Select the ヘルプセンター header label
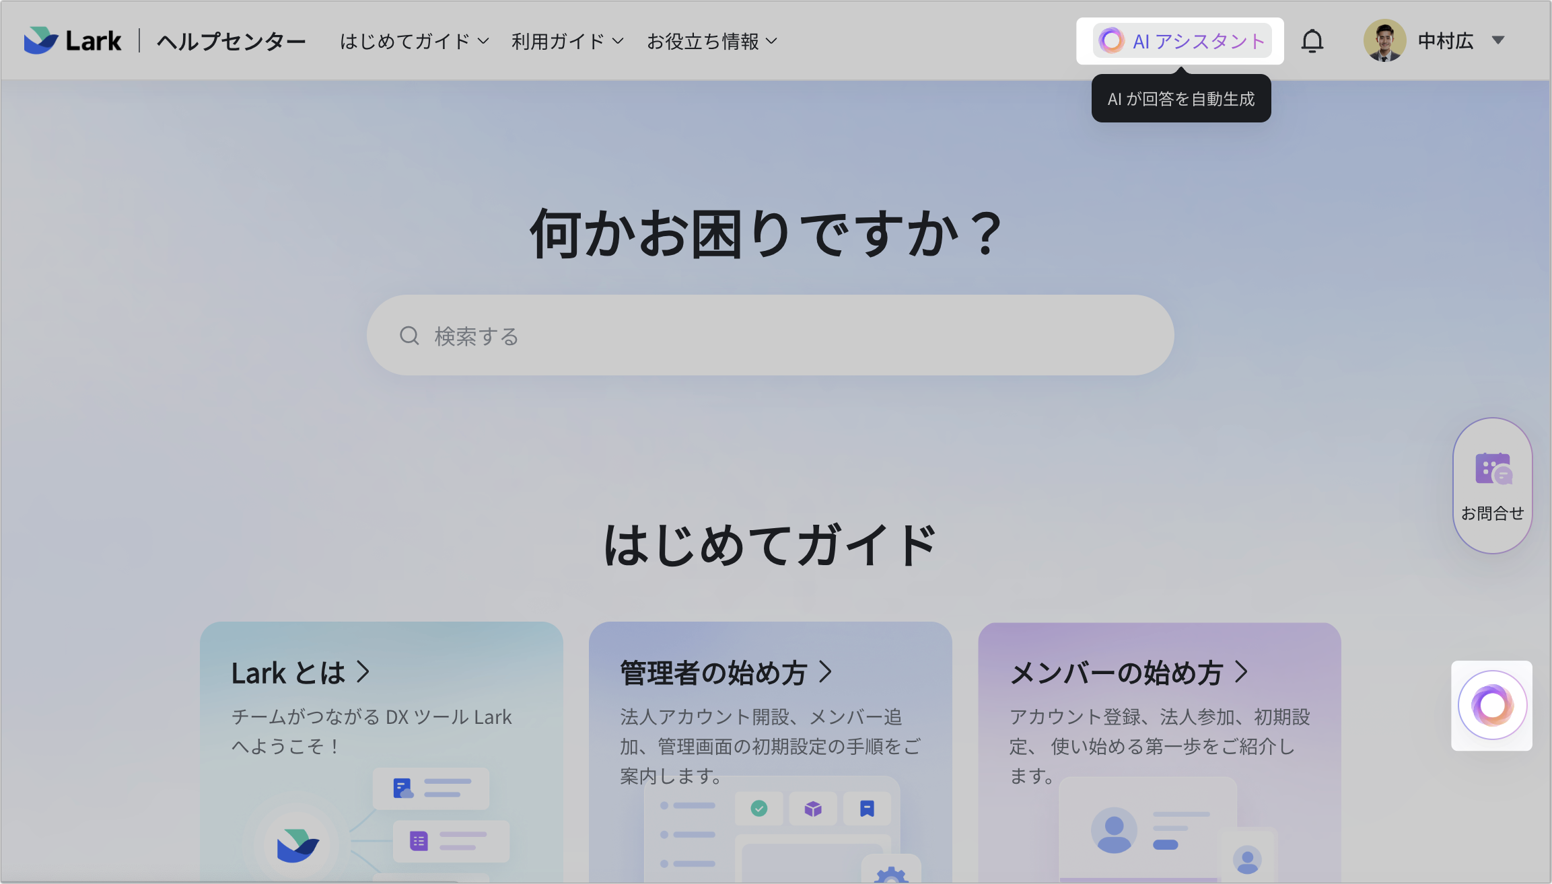1552x884 pixels. pyautogui.click(x=231, y=40)
